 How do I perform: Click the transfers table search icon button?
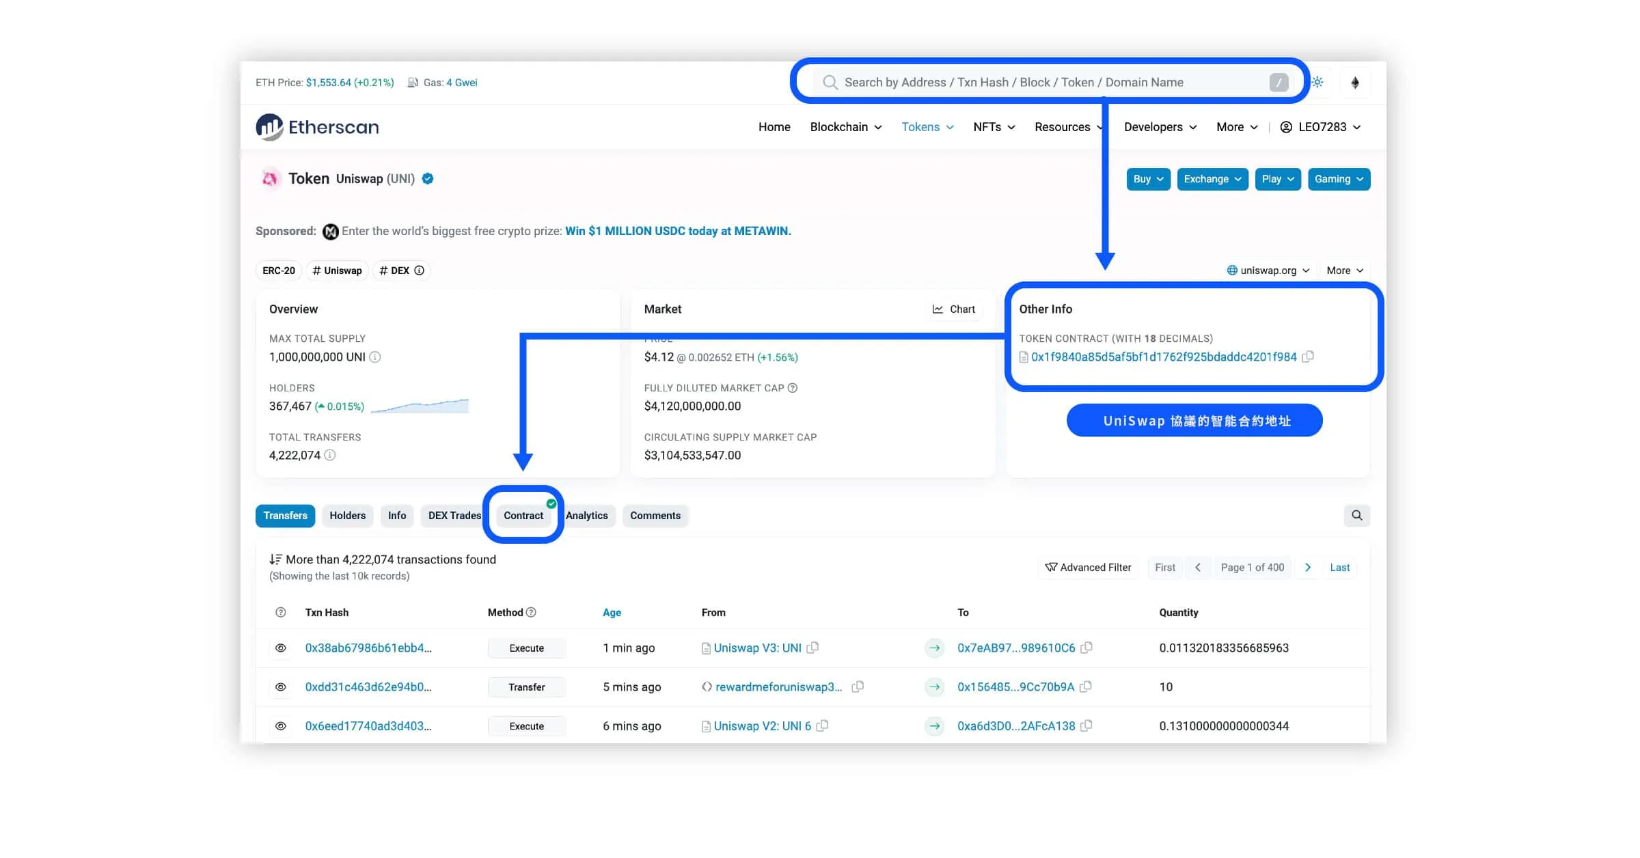coord(1357,515)
